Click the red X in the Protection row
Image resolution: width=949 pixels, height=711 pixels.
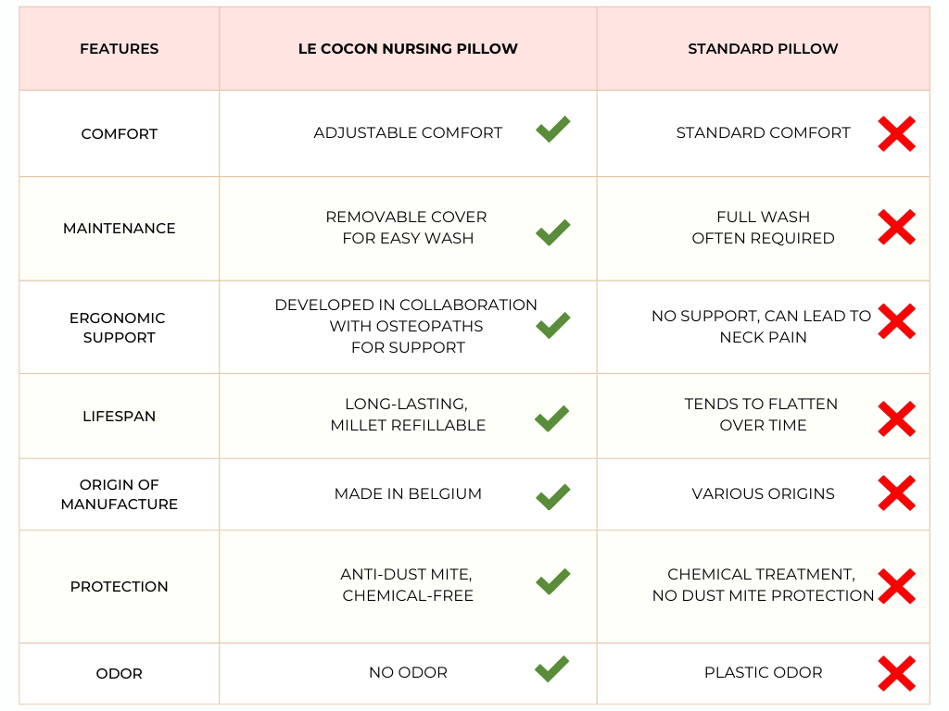[x=896, y=586]
